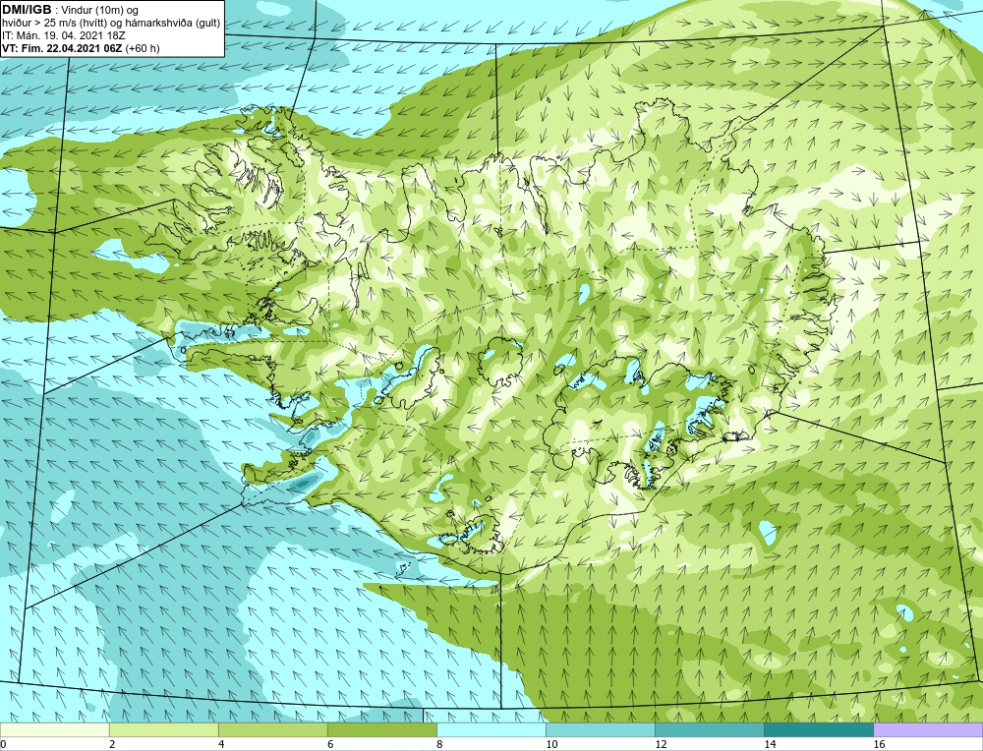Click the legend label '12'
Screen dimensions: 983x751
pos(661,744)
